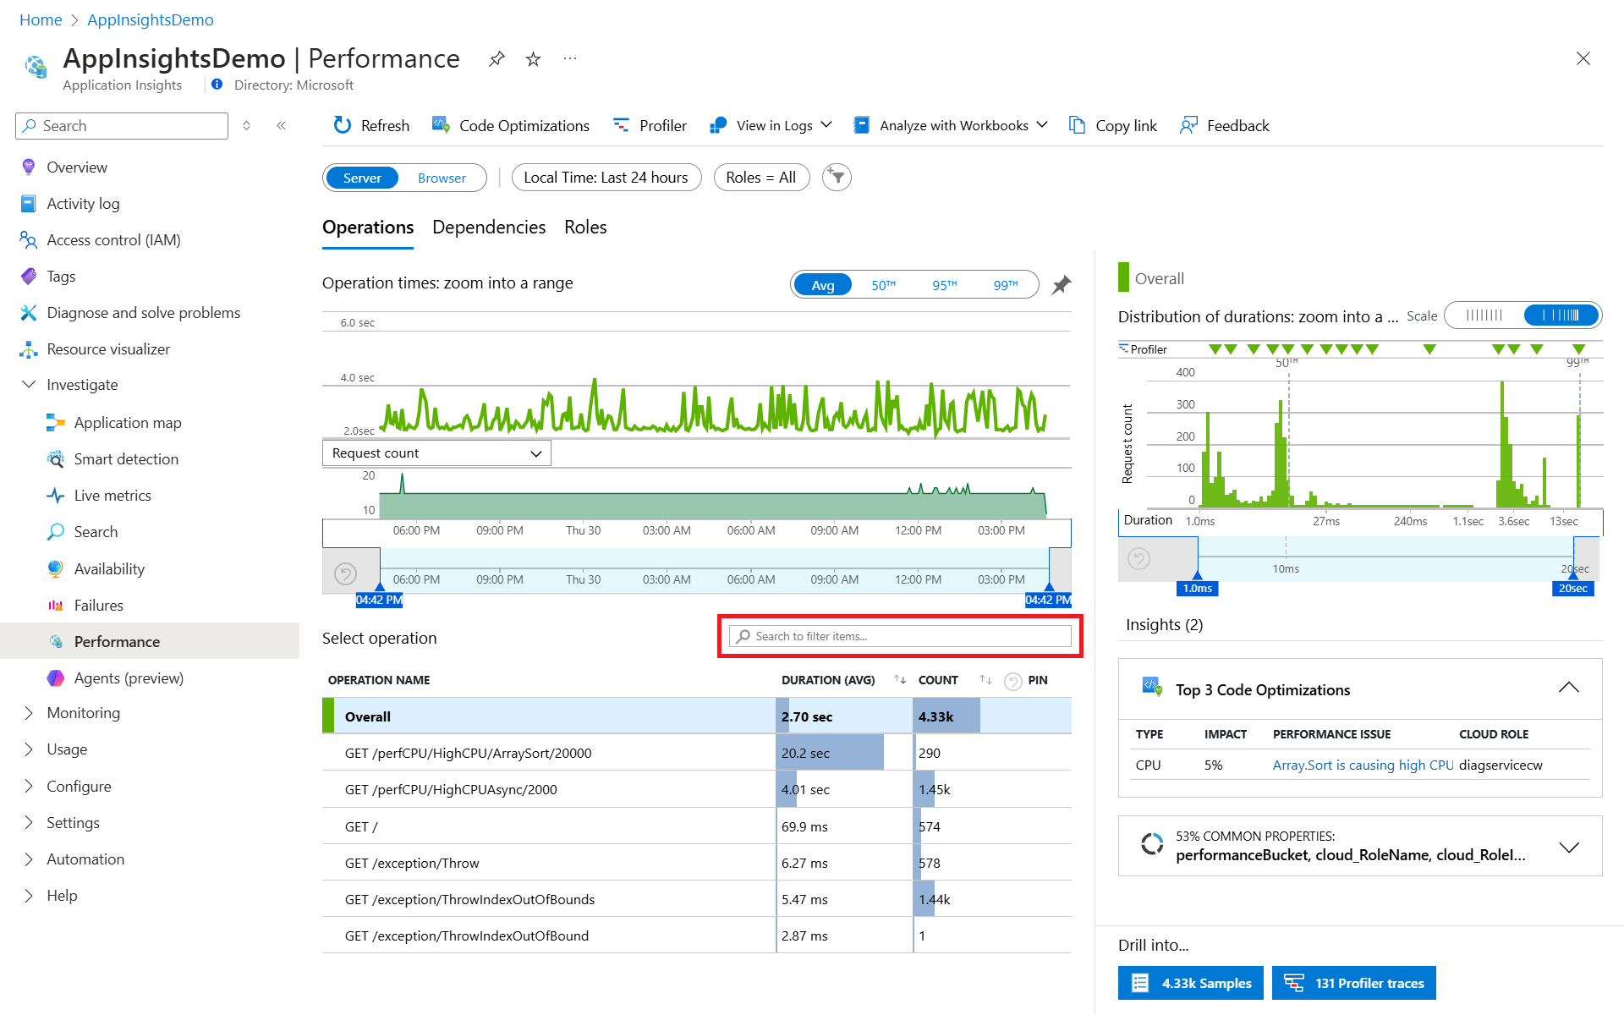Click the add filter funnel icon
Screen dimensions: 1624x1015
click(837, 177)
